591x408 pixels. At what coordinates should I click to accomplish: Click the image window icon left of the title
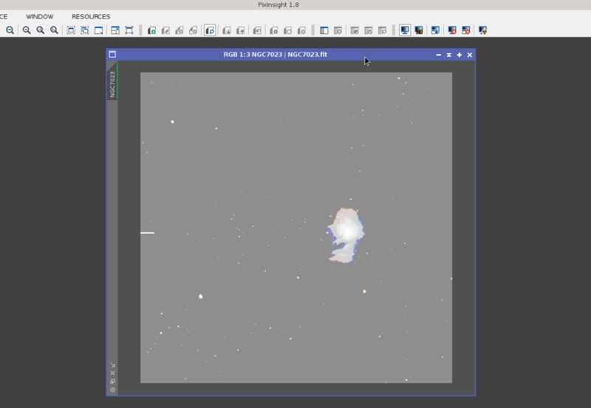point(112,55)
